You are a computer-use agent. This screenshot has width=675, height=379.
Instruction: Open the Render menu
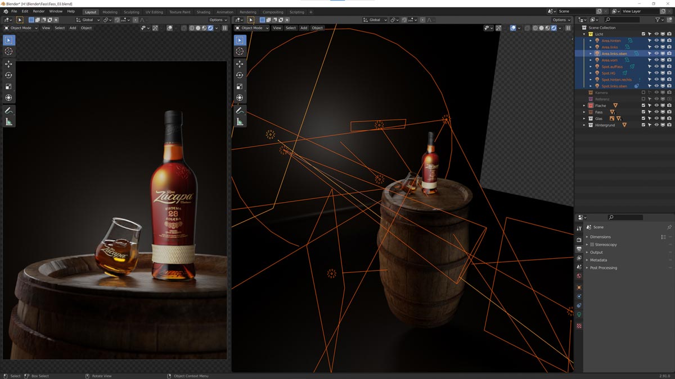[x=39, y=11]
